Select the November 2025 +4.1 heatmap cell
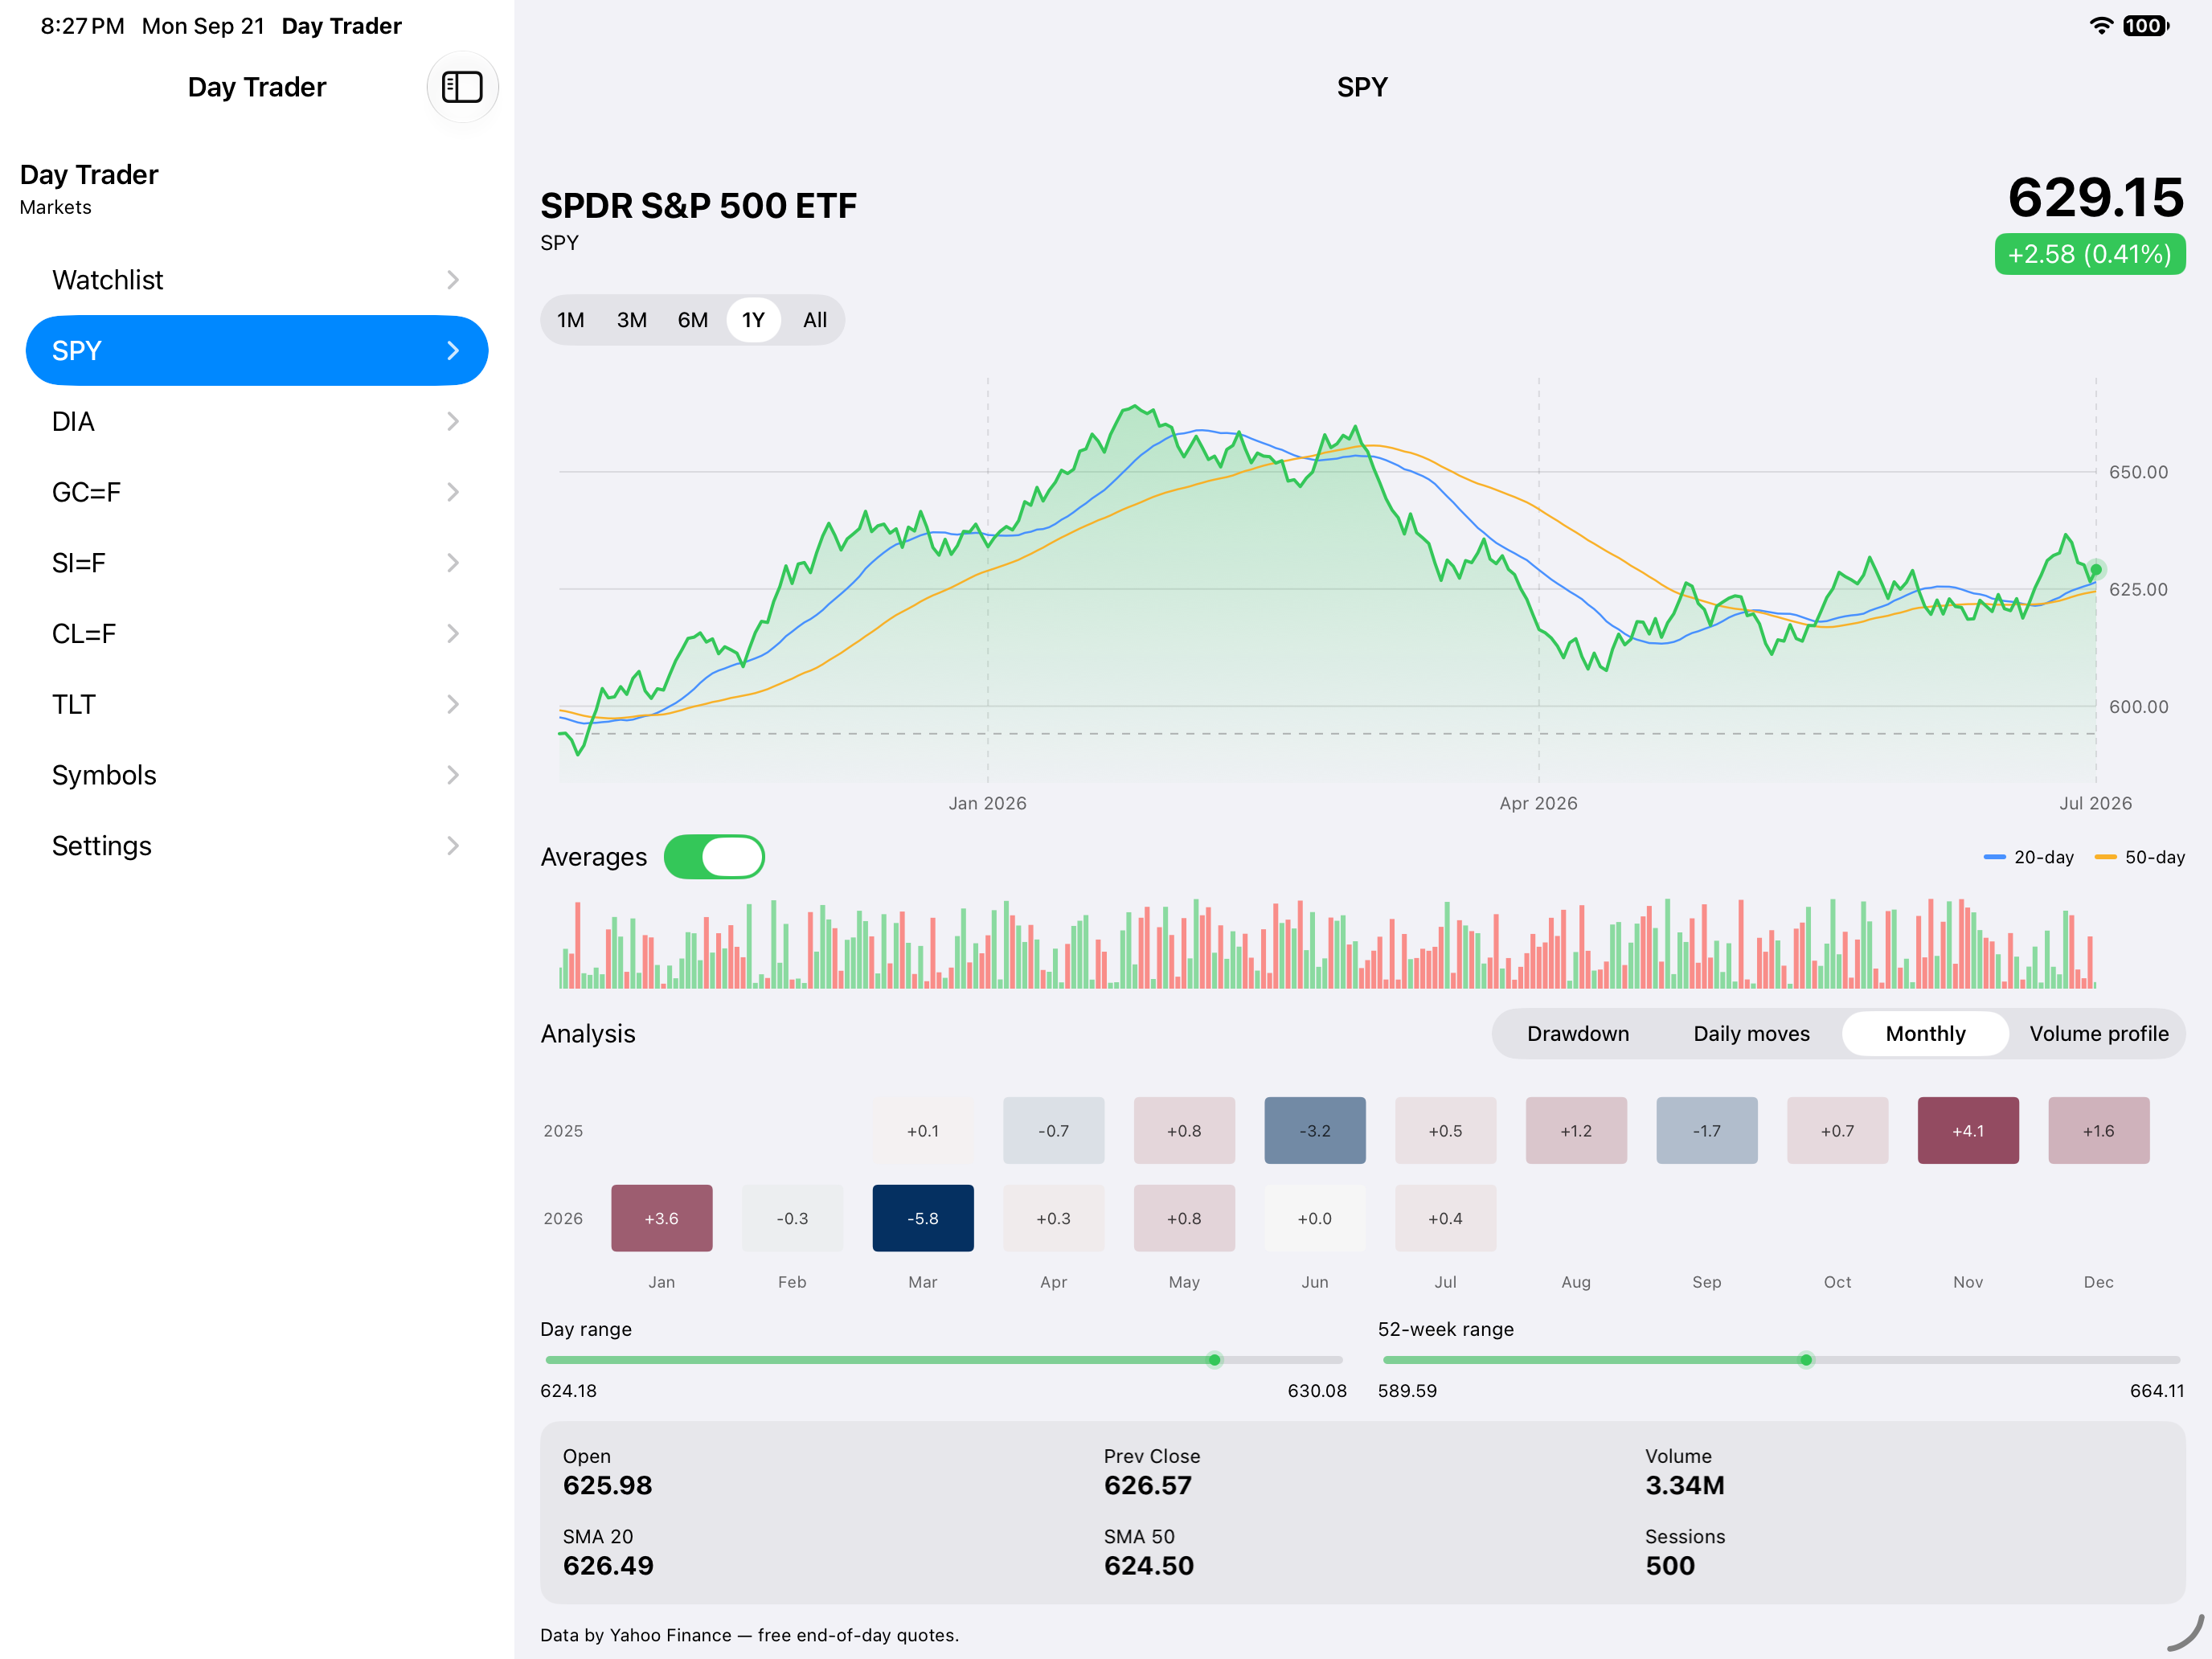This screenshot has height=1659, width=2212. tap(1968, 1131)
